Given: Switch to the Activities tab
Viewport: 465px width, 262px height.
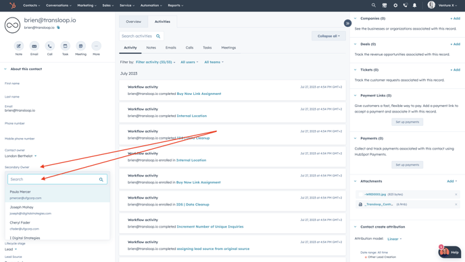Looking at the screenshot, I should [x=162, y=22].
